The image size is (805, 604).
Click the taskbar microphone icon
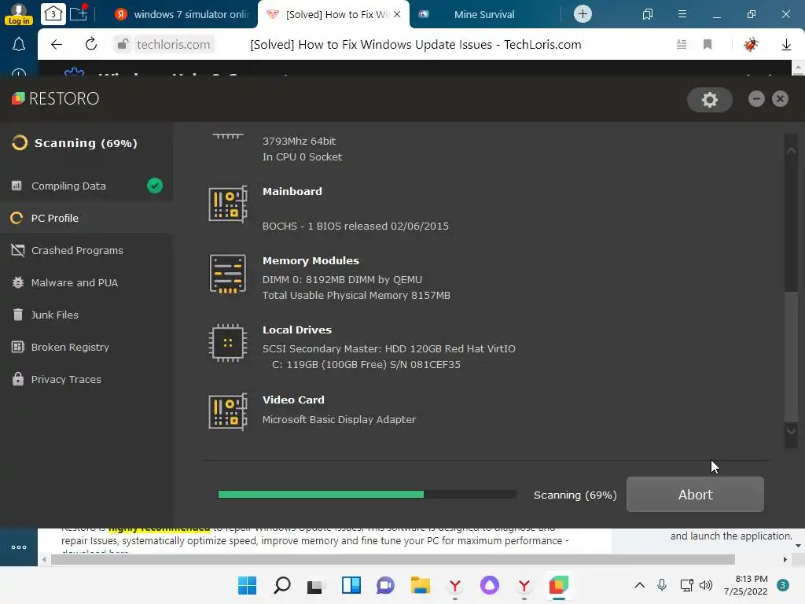point(662,585)
